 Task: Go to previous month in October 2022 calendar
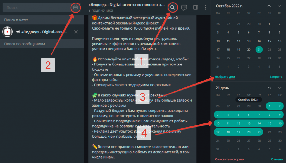click(x=269, y=6)
